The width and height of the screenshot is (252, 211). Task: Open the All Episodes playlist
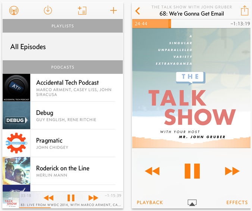[63, 47]
